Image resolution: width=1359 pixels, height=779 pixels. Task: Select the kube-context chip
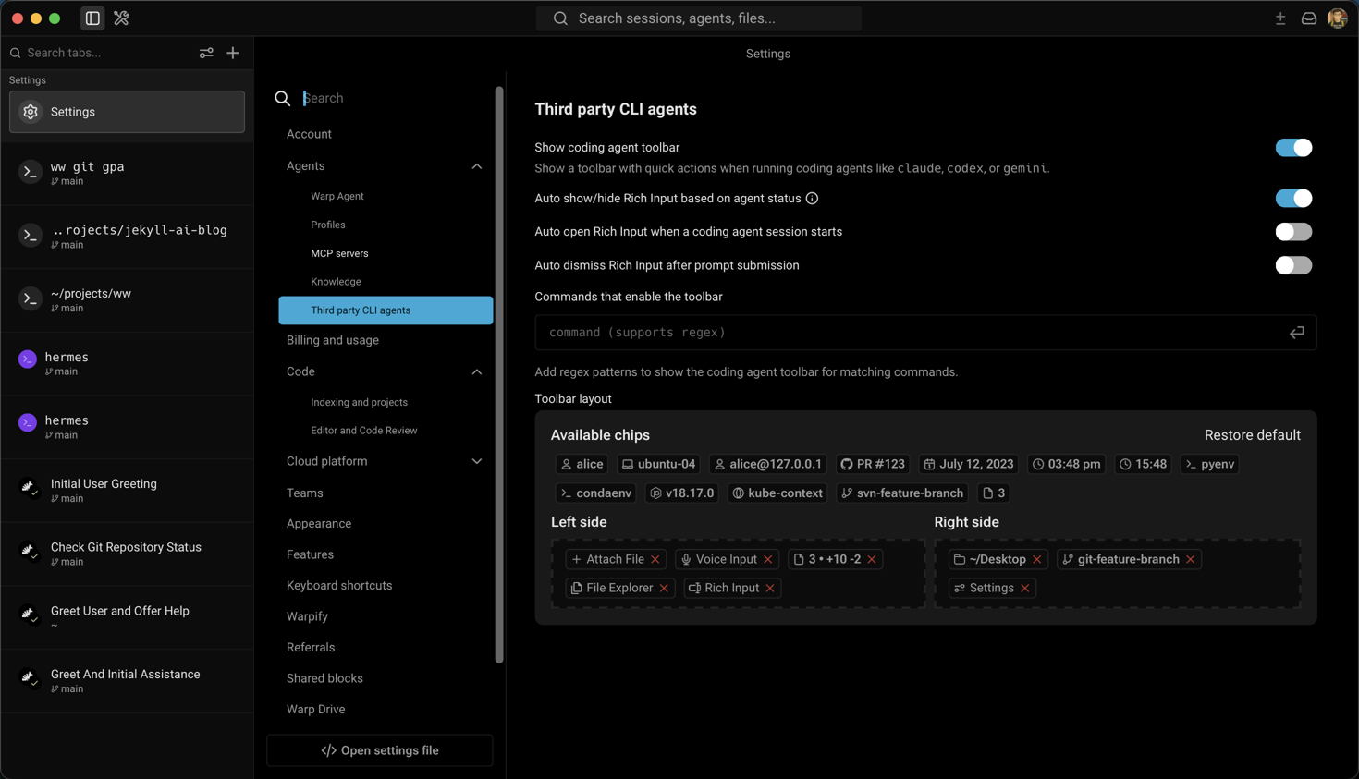click(x=777, y=493)
